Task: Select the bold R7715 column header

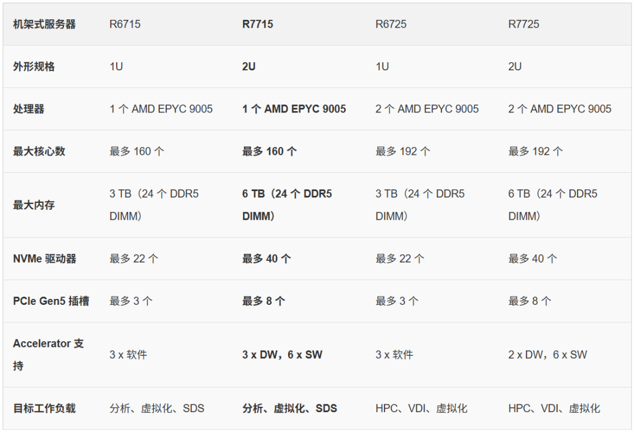Action: click(258, 24)
